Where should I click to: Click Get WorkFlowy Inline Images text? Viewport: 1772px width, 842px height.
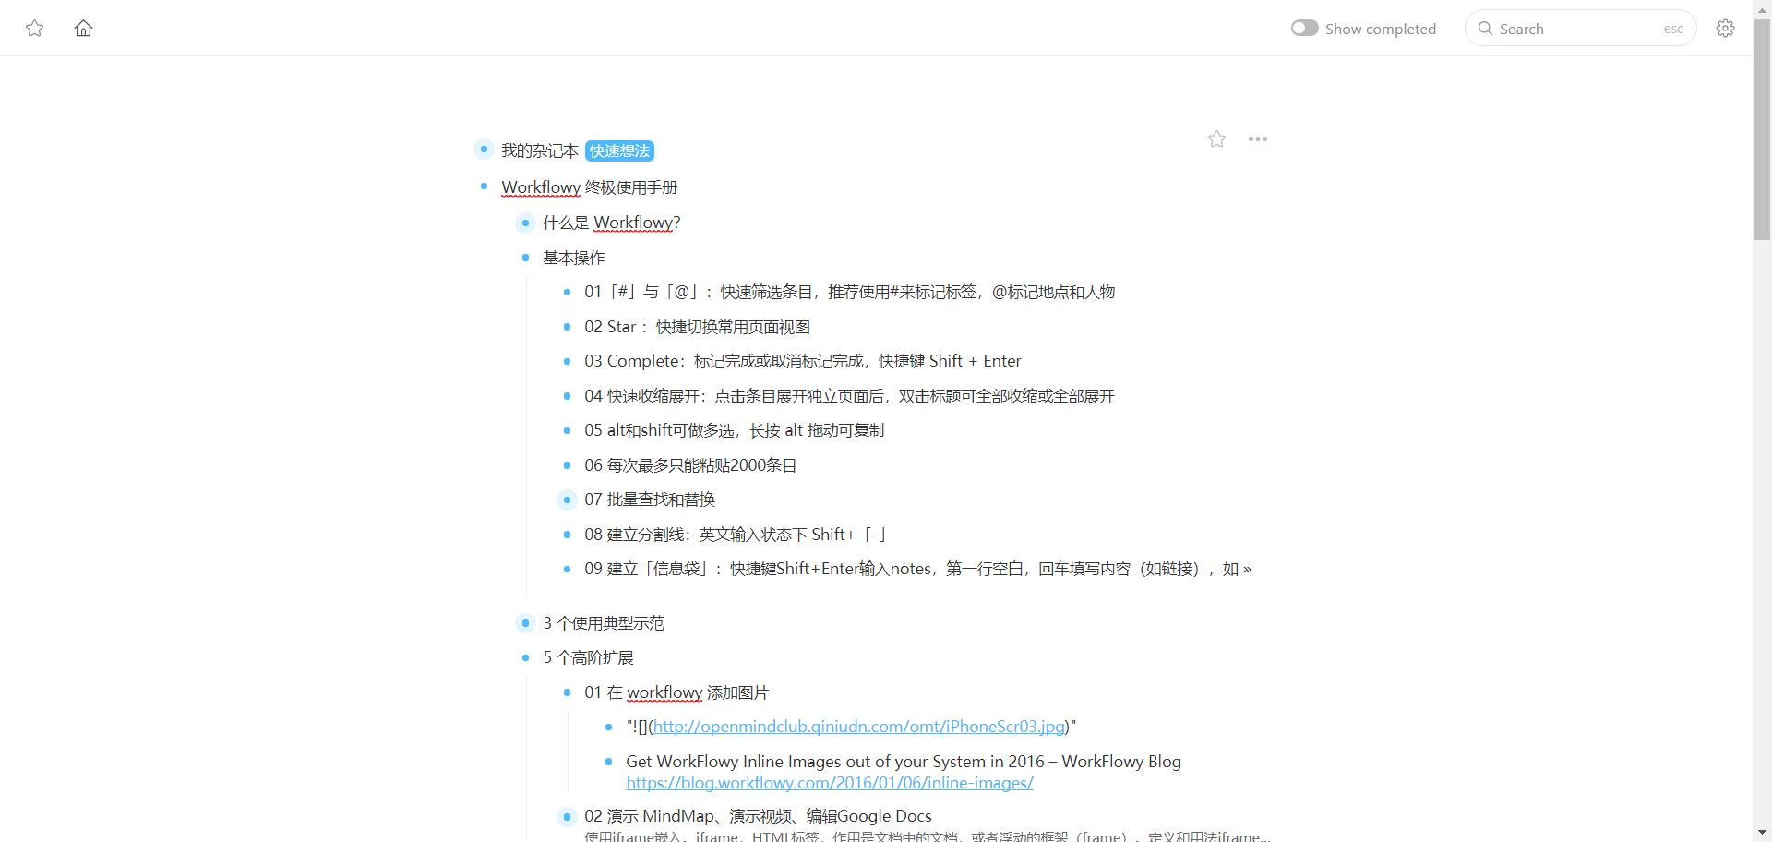click(x=904, y=762)
